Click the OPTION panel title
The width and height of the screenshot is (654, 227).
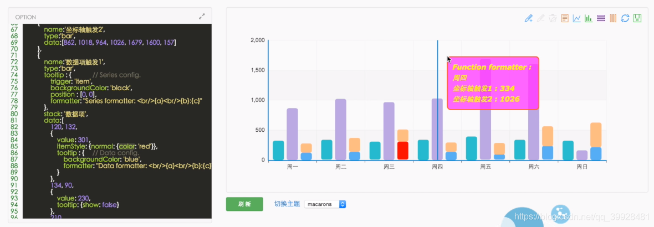coord(25,17)
